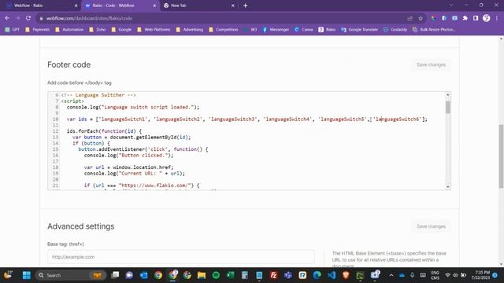Open the Zoho bookmarks folder
Image resolution: width=504 pixels, height=283 pixels.
point(98,30)
